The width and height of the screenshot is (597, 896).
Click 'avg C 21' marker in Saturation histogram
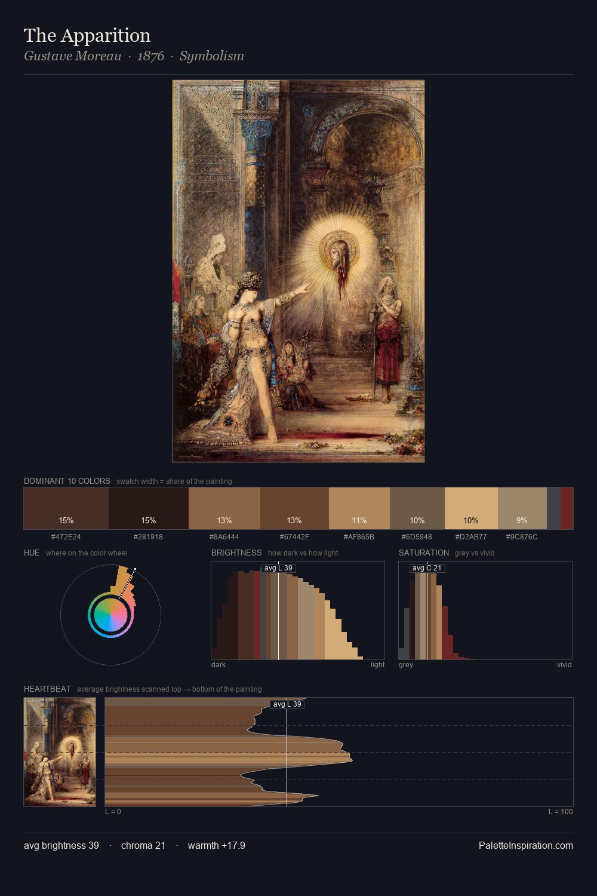pyautogui.click(x=427, y=568)
